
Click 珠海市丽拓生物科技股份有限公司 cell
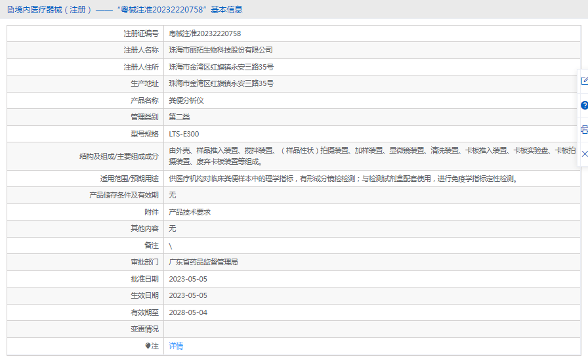[220, 51]
